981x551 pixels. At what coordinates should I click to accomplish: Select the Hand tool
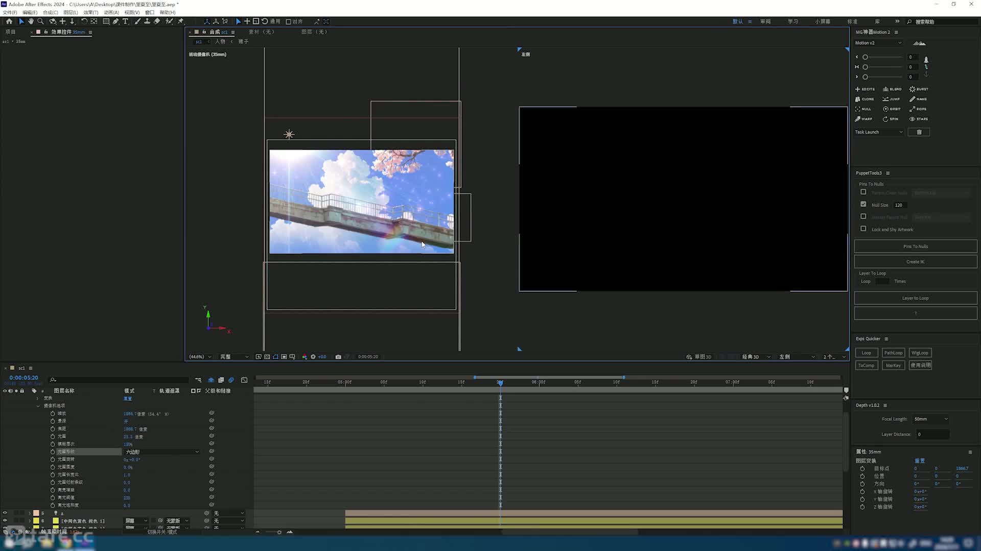pyautogui.click(x=31, y=21)
